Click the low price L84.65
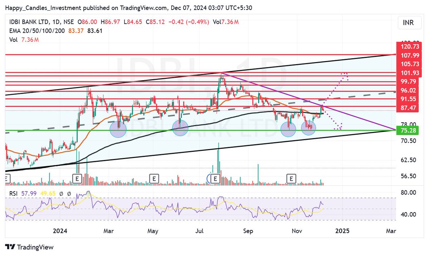The width and height of the screenshot is (429, 256). (x=133, y=22)
